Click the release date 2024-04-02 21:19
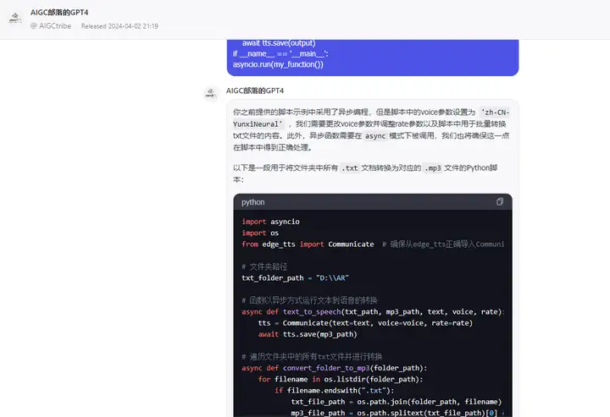Image resolution: width=610 pixels, height=417 pixels. click(119, 26)
